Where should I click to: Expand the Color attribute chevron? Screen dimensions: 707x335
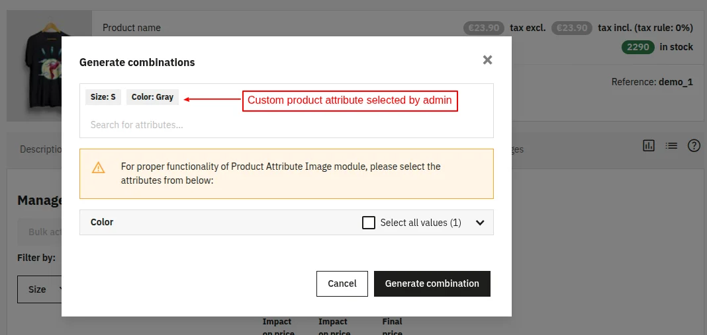pos(481,223)
